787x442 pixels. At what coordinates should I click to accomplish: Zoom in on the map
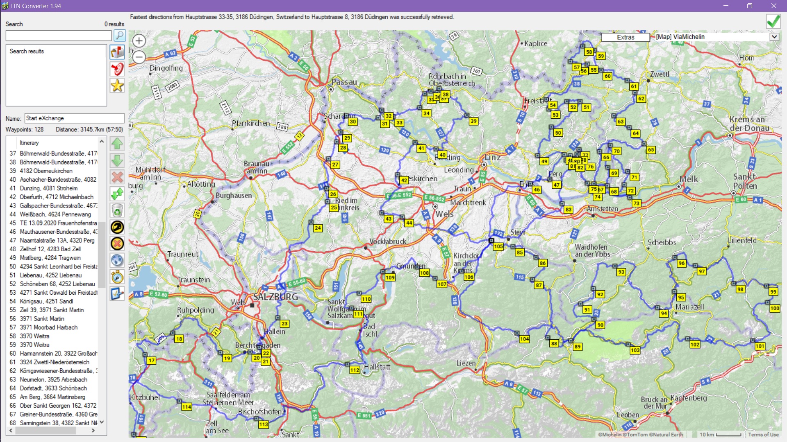coord(139,41)
